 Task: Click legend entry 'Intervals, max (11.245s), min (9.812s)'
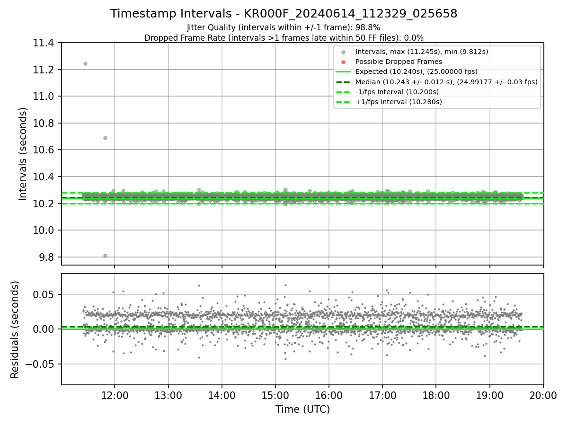pyautogui.click(x=422, y=52)
